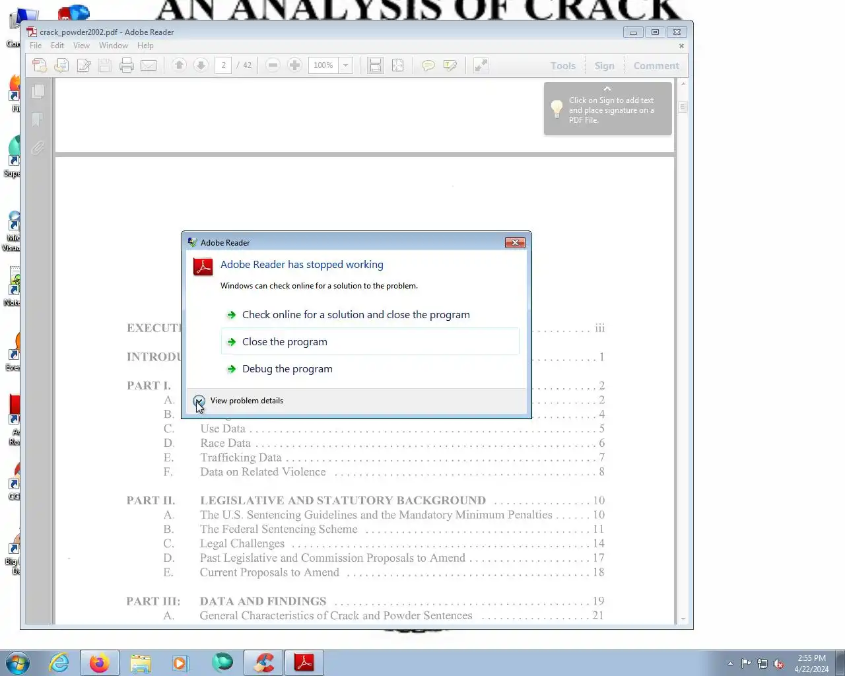Click the Fit width scrolling mode icon
845x676 pixels.
click(375, 65)
